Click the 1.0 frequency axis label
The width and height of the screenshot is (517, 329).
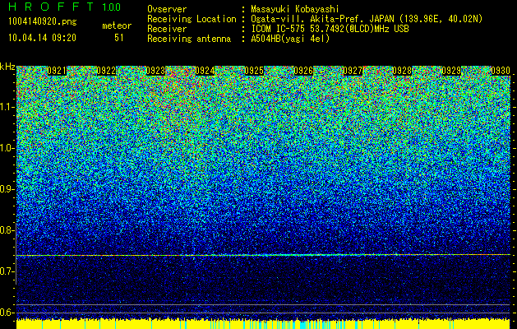coord(7,148)
